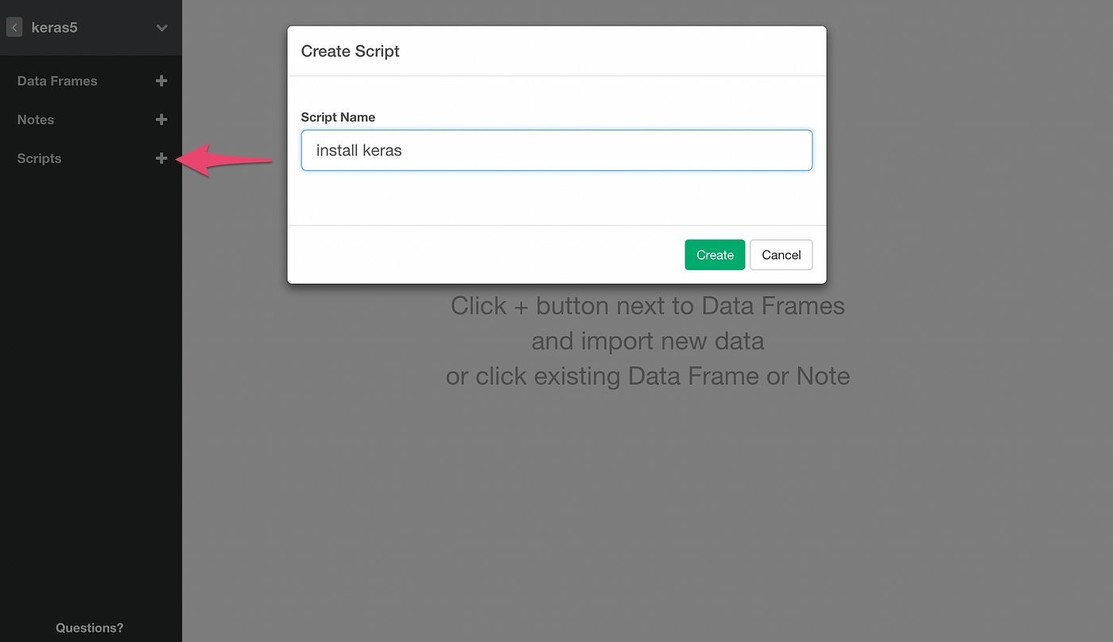Expand the keras5 project dropdown chevron
This screenshot has height=642, width=1113.
(x=162, y=27)
